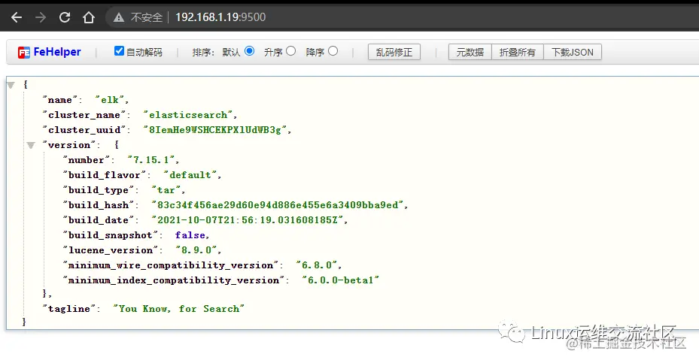The width and height of the screenshot is (699, 363).
Task: Select the 默认 sort radio button
Action: 250,51
